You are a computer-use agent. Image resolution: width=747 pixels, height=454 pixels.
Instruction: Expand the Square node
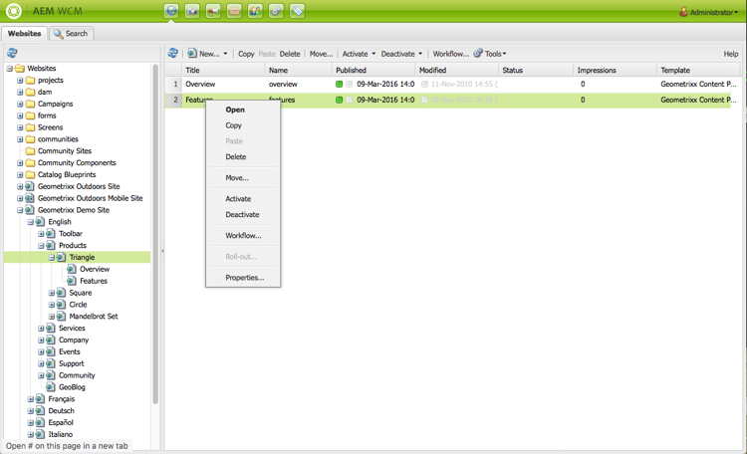[x=52, y=293]
